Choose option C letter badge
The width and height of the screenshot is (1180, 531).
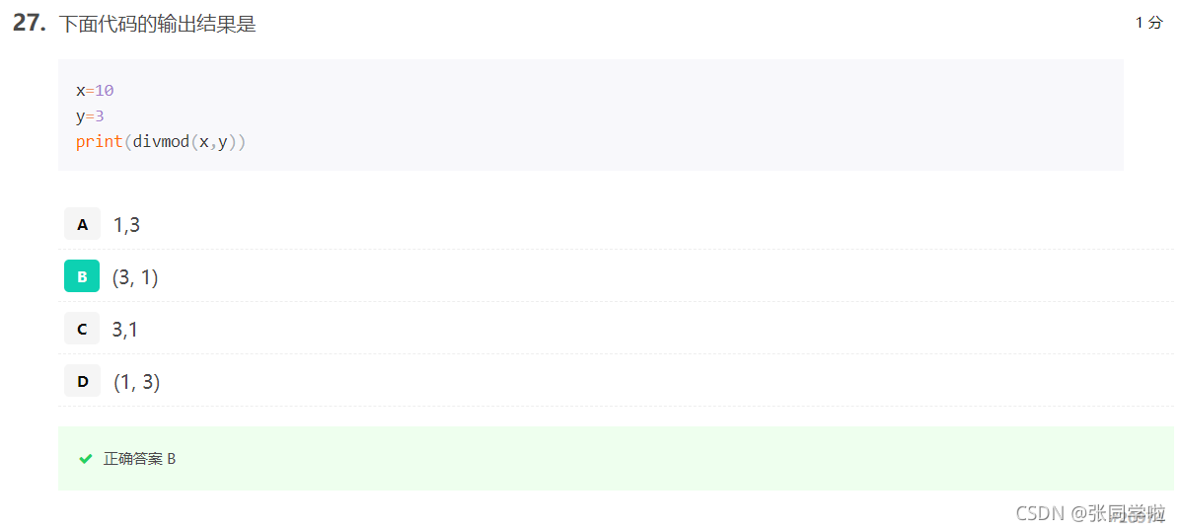pos(82,329)
